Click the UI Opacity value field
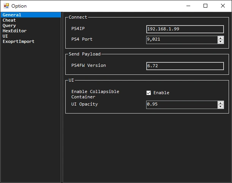The image size is (232, 183). pos(182,104)
